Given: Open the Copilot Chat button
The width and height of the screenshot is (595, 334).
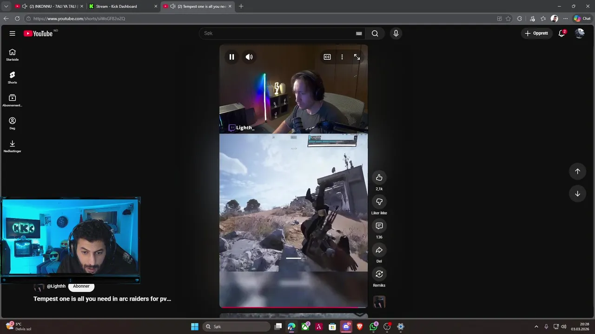Looking at the screenshot, I should [582, 19].
